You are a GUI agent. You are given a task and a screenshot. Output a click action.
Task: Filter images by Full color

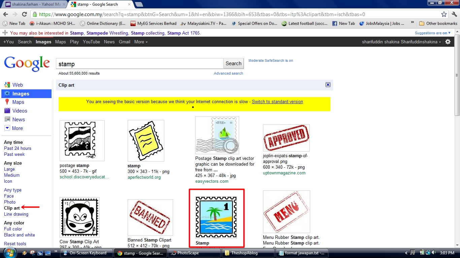(x=13, y=229)
